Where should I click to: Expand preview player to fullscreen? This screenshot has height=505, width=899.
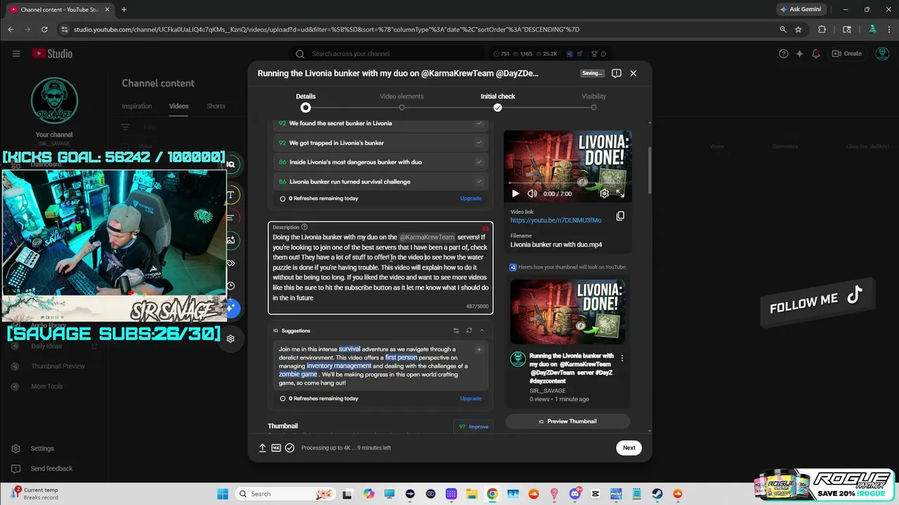point(620,194)
